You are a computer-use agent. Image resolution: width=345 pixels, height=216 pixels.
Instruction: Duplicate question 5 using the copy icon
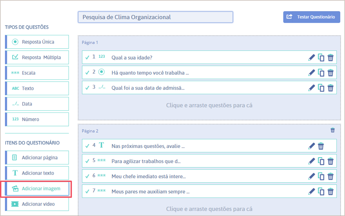[x=321, y=161]
